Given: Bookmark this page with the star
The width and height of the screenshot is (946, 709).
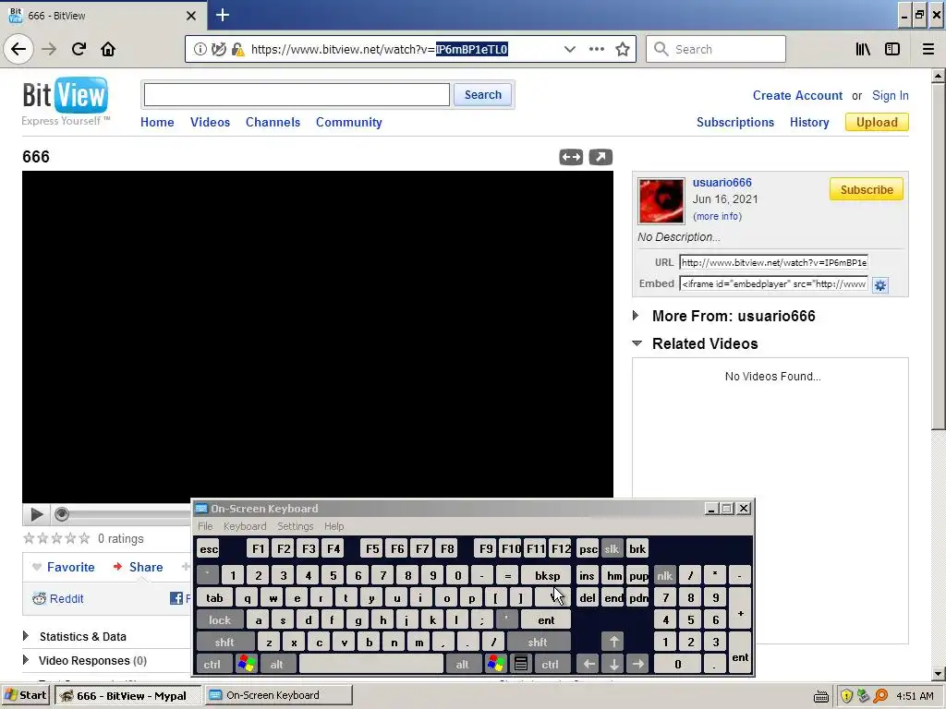Looking at the screenshot, I should coord(623,49).
